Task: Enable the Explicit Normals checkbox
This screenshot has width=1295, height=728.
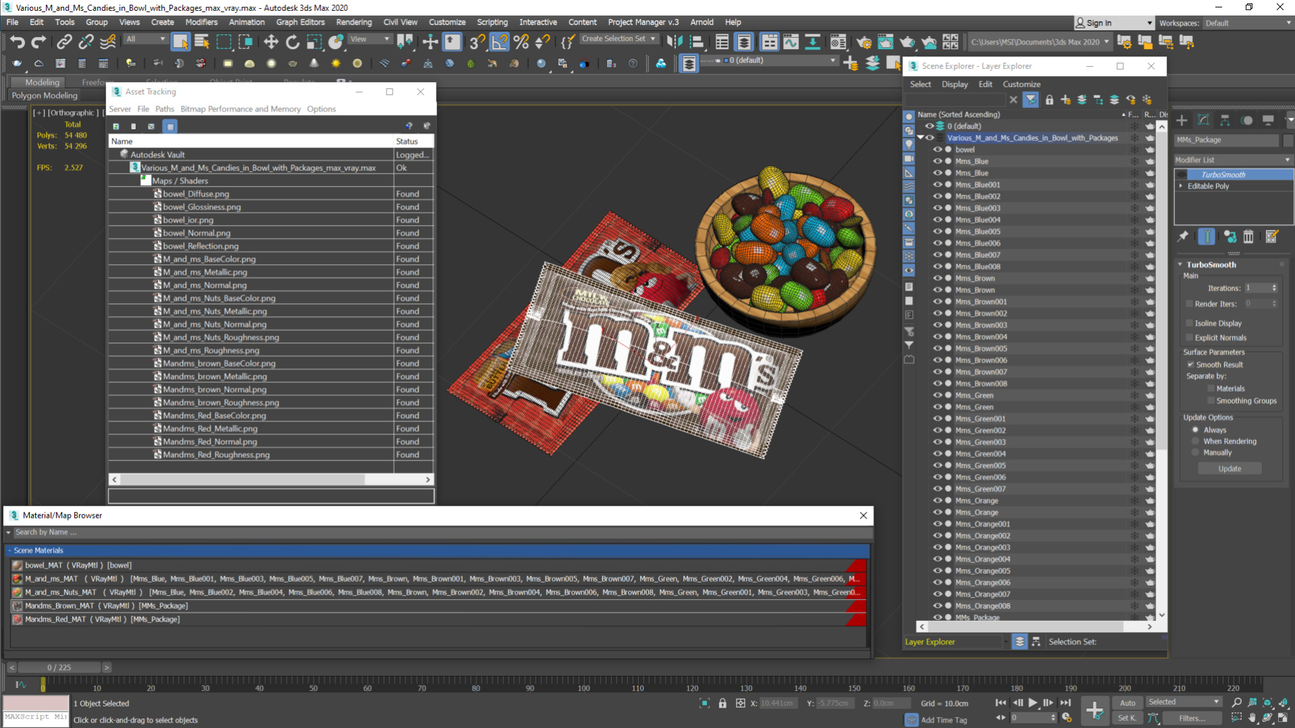Action: pyautogui.click(x=1190, y=338)
